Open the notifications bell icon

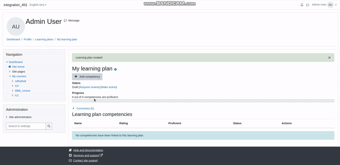(x=302, y=5)
